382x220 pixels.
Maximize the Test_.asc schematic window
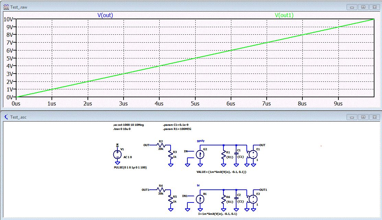point(363,117)
